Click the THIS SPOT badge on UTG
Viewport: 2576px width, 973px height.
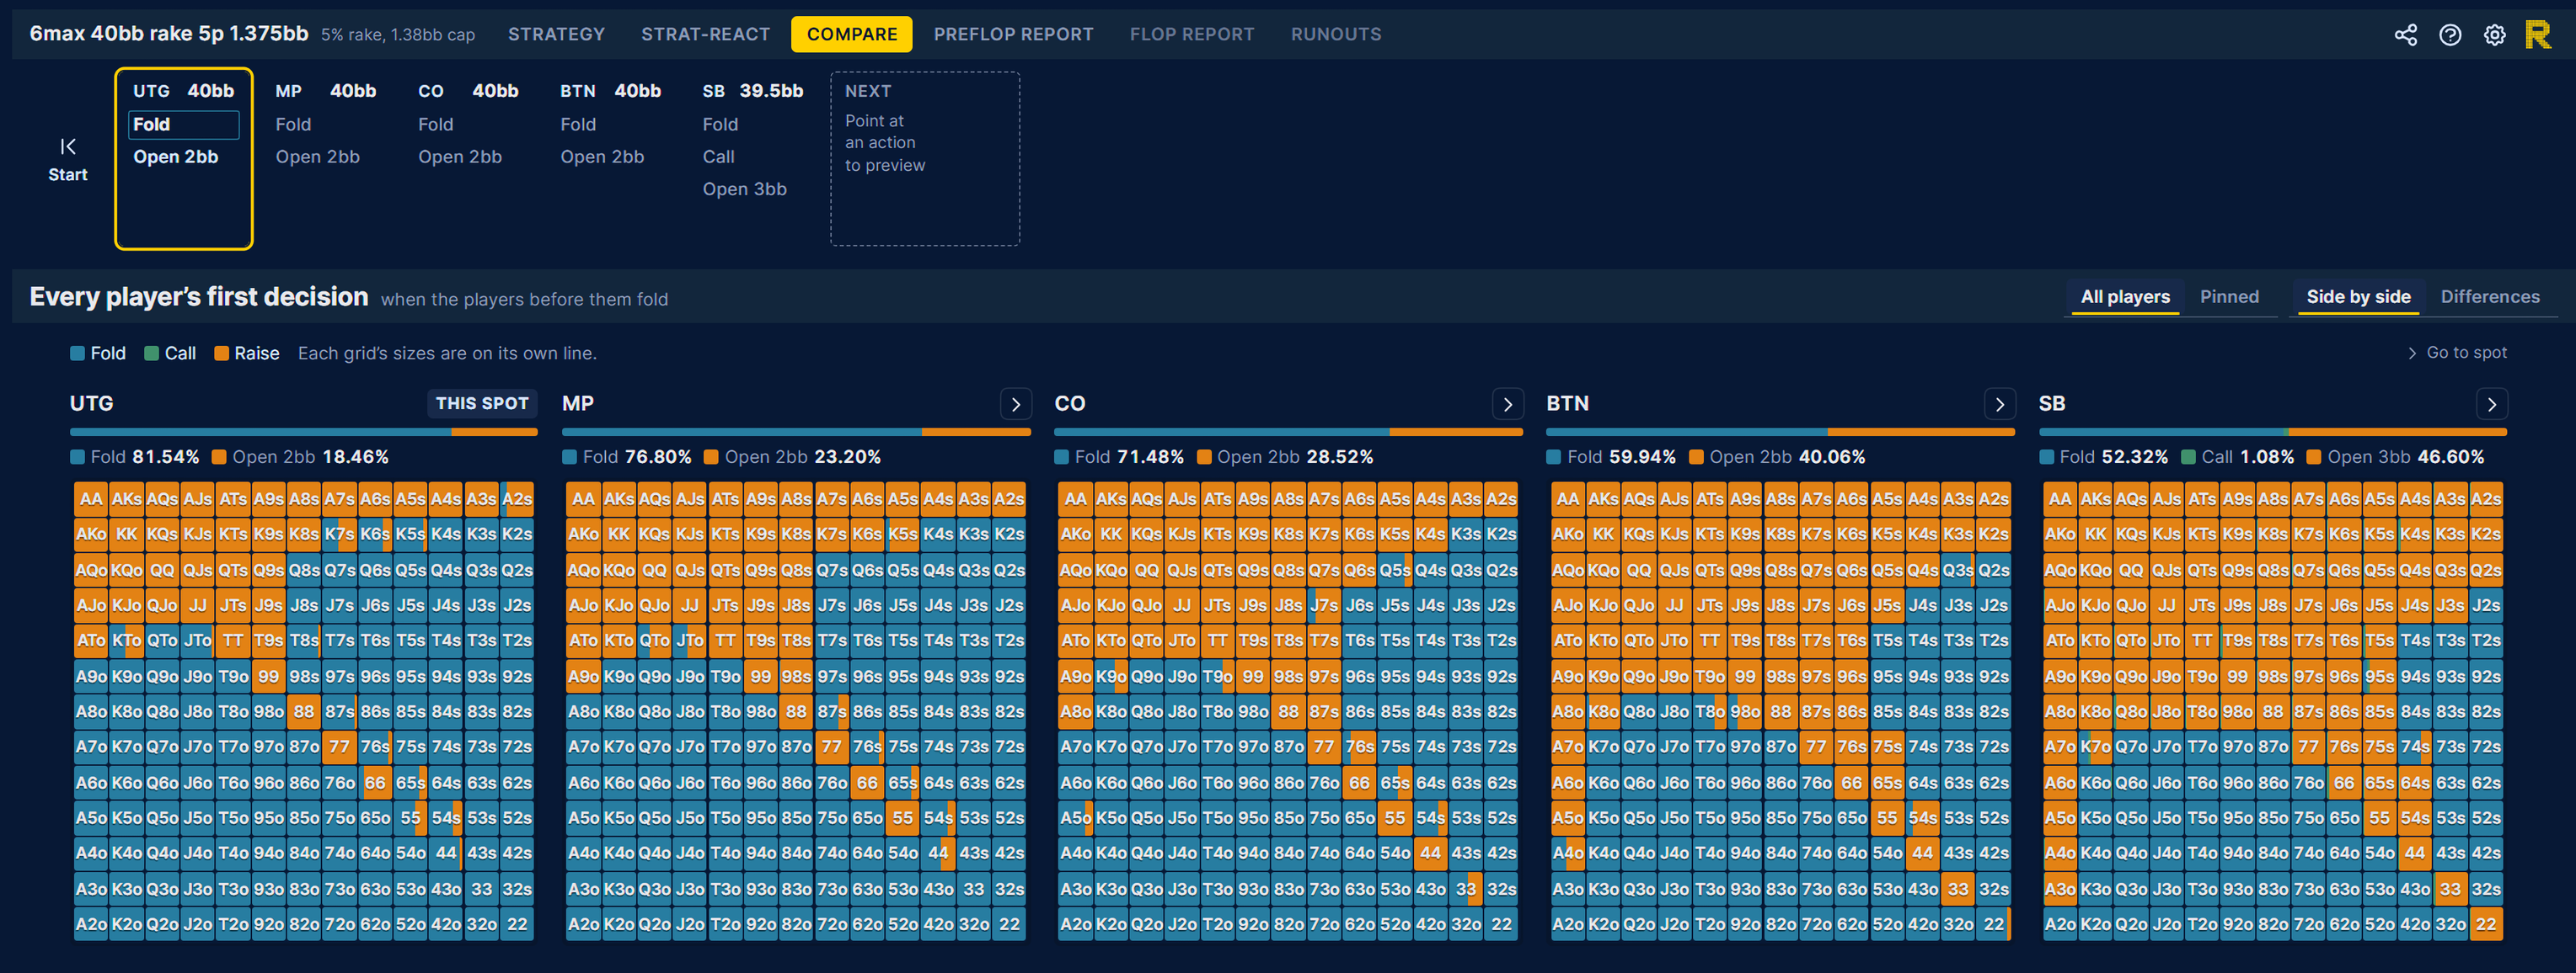click(x=482, y=403)
